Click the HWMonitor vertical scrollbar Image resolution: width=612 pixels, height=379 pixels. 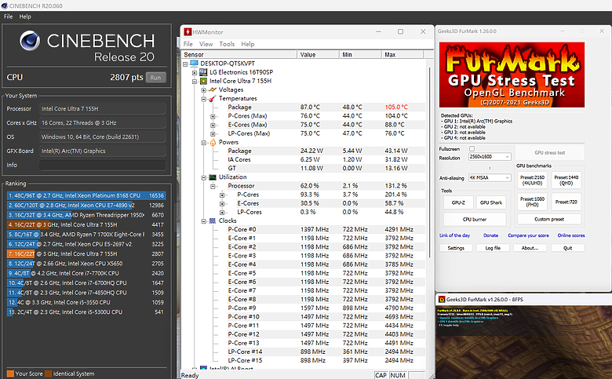point(430,162)
